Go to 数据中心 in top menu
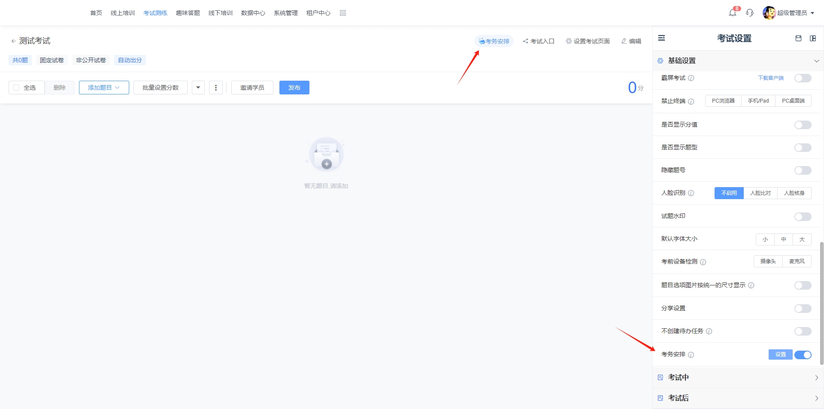The height and width of the screenshot is (409, 824). (x=253, y=13)
